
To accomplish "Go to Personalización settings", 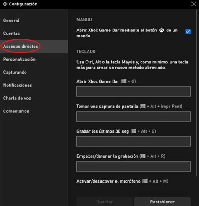I will (19, 60).
